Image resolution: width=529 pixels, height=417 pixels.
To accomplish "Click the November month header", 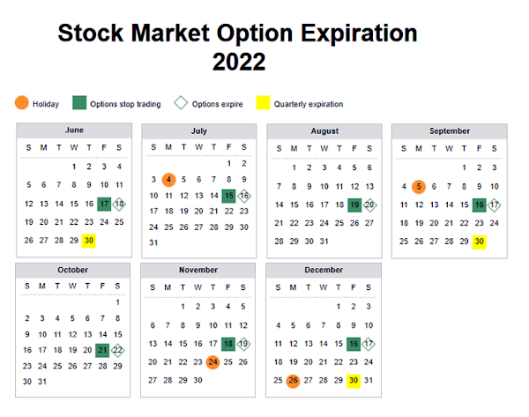I will [199, 269].
